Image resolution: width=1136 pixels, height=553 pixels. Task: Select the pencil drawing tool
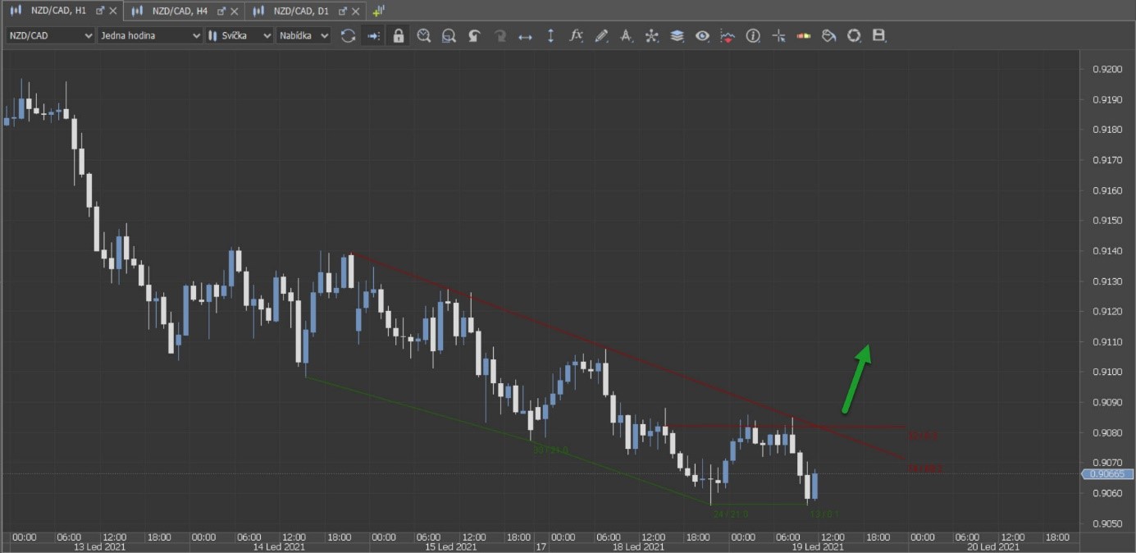601,36
